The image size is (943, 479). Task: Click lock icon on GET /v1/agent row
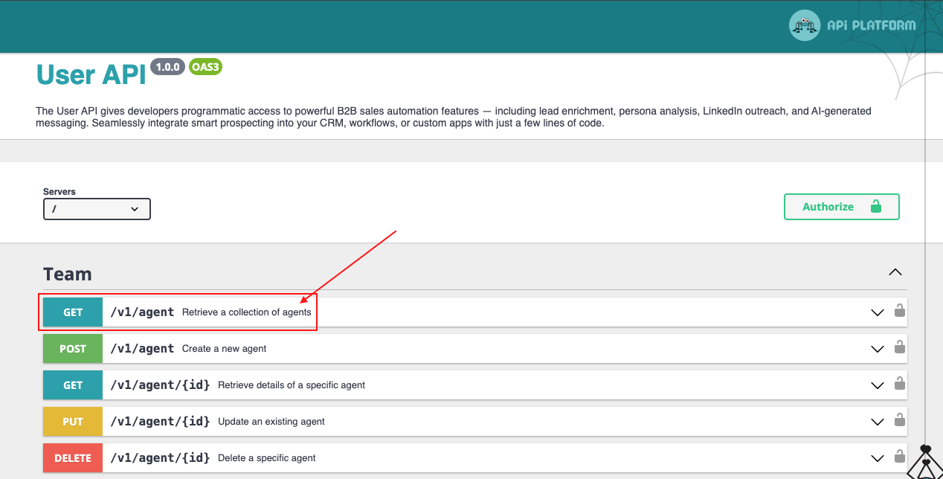coord(899,312)
